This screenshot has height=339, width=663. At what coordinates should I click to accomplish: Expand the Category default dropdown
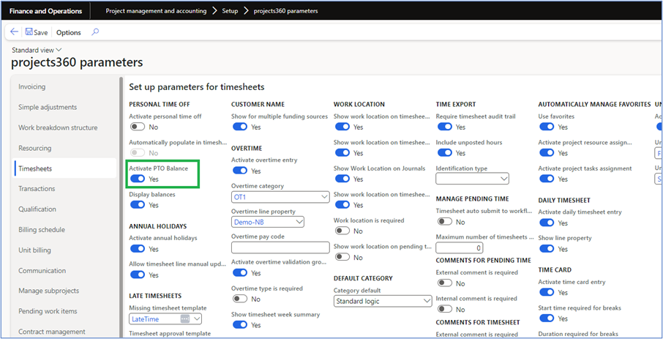point(427,301)
